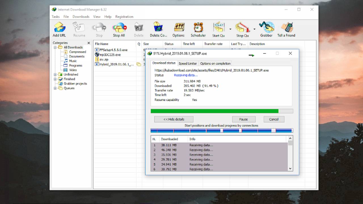Open the Scheduler alarm clock icon
This screenshot has height=204, width=363.
pos(198,28)
